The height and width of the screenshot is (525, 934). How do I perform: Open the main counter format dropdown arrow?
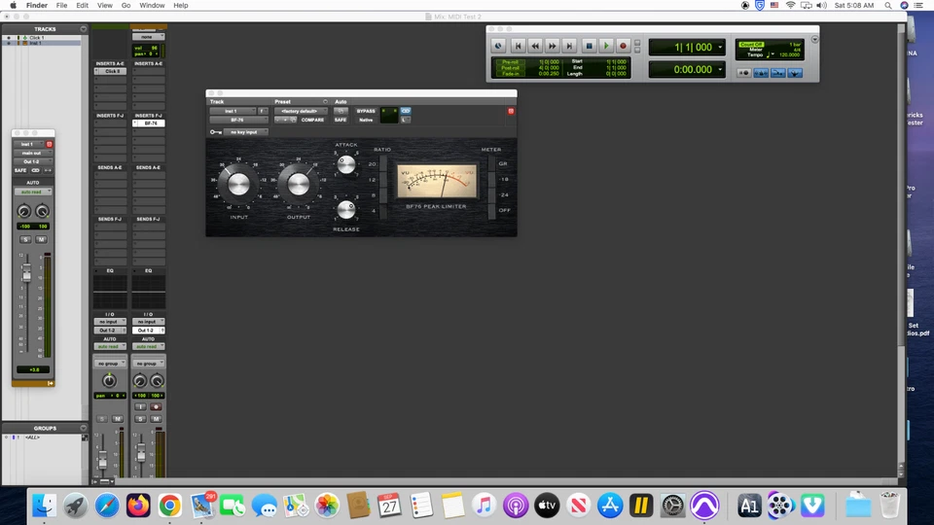720,47
